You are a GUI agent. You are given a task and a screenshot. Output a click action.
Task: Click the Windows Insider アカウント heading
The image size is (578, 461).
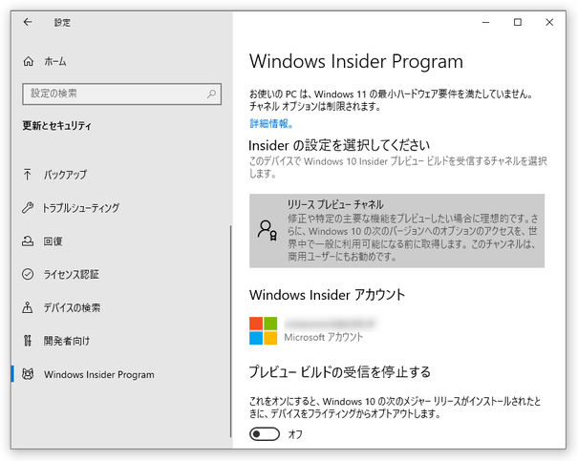point(327,295)
